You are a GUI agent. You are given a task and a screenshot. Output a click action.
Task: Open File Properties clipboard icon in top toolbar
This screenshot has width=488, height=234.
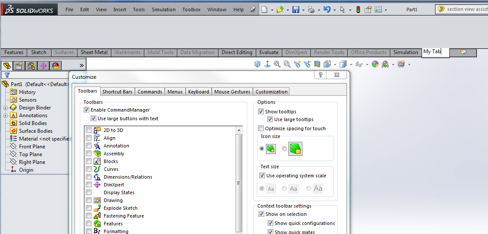pos(368,10)
